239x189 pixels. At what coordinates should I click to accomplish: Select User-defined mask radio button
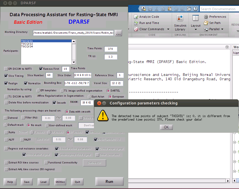pyautogui.click(x=47, y=125)
